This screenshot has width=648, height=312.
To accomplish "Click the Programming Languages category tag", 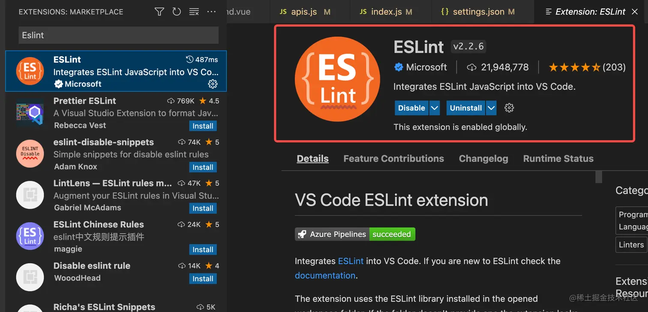I will pos(632,221).
